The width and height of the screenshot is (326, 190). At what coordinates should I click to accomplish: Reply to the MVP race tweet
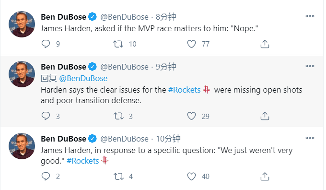coord(46,44)
